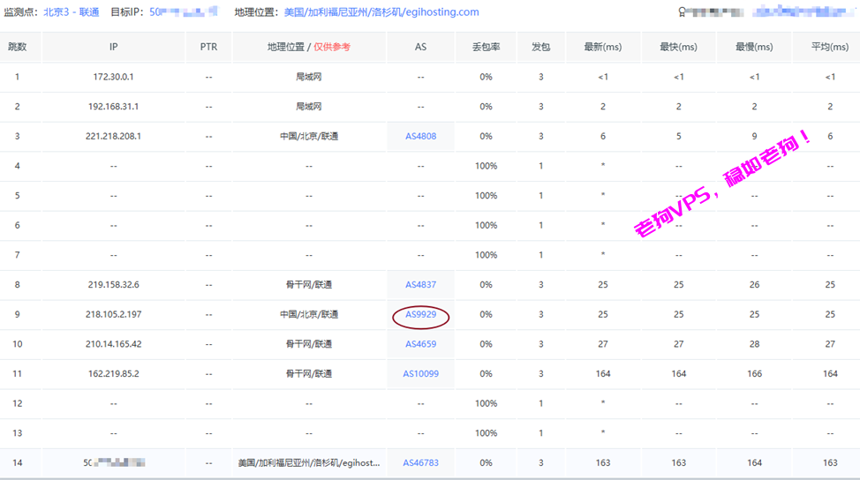
Task: Click the 最慢(ms) column header
Action: point(754,47)
